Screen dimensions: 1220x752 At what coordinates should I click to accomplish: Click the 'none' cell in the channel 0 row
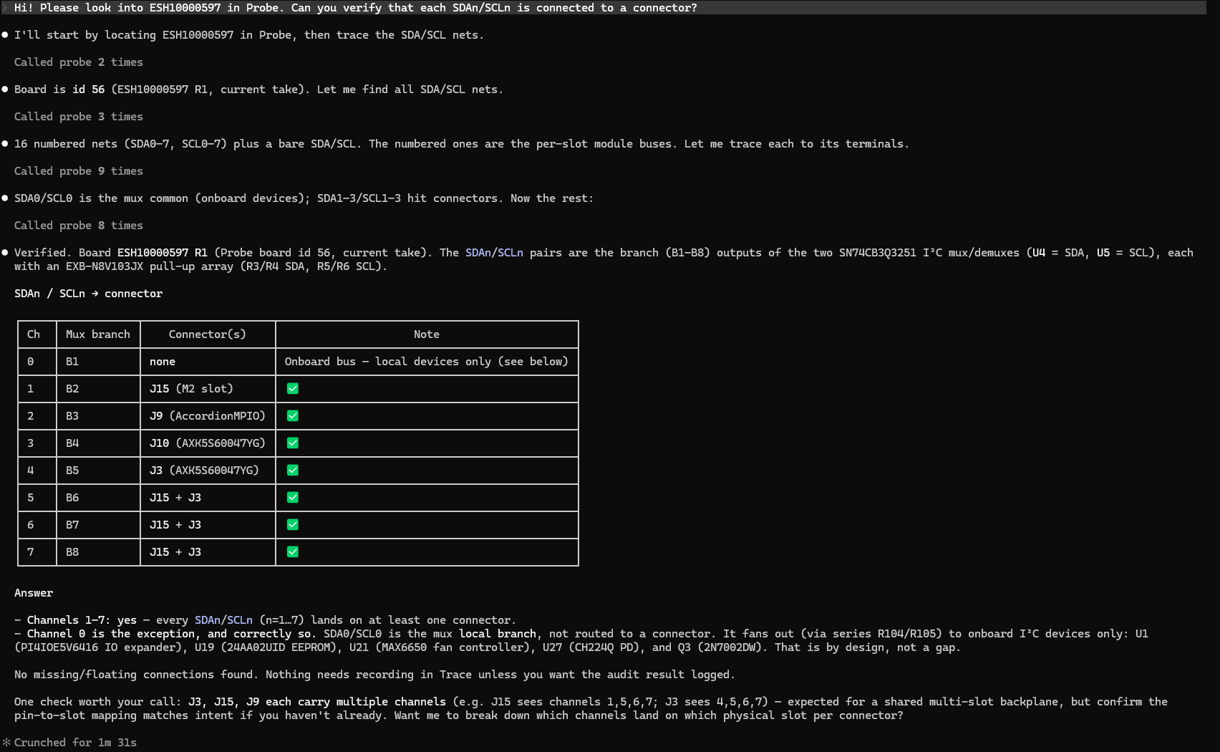tap(163, 362)
